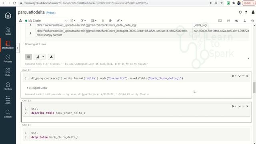Click the Run All icon in notebook toolbar
256x144 pixels.
coord(110,20)
